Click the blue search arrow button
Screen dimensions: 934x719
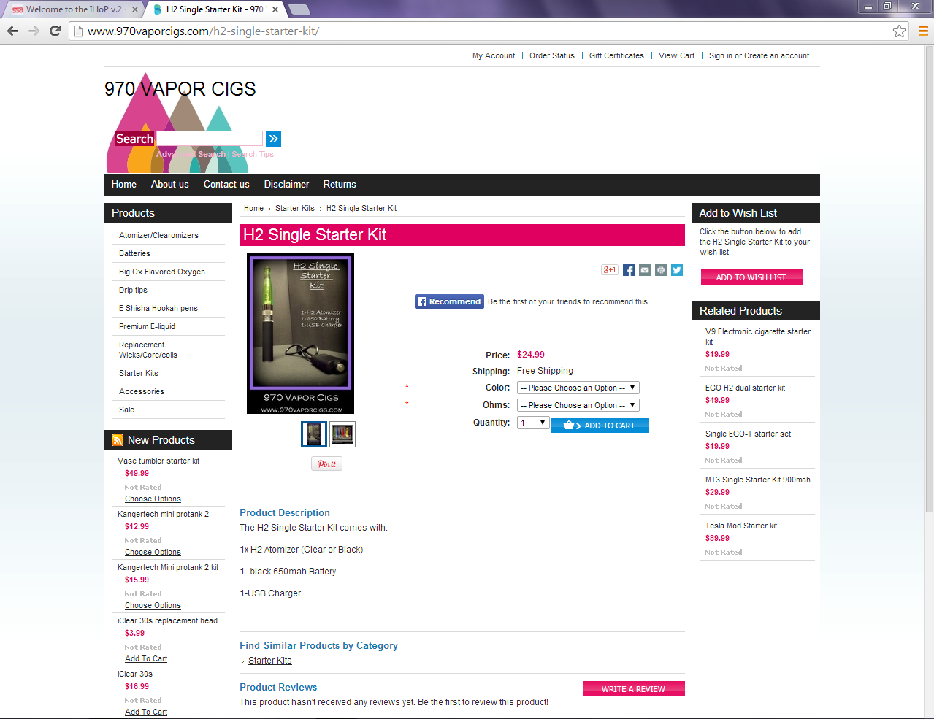pos(274,139)
